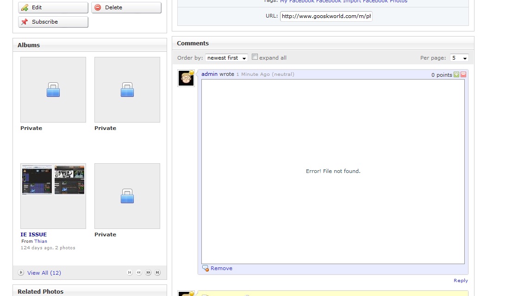Go to next albums page
Image resolution: width=518 pixels, height=296 pixels.
click(x=148, y=273)
